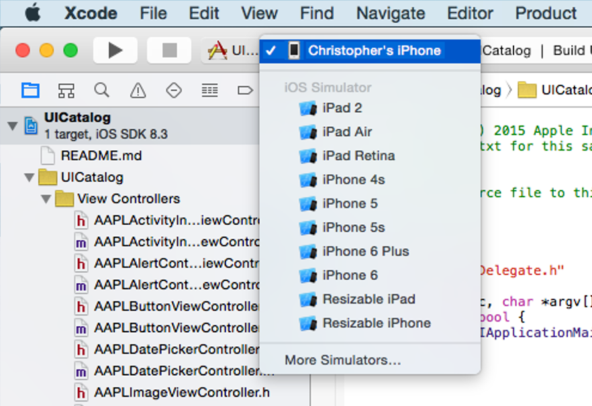Click the Resizable iPhone simulator icon
Viewport: 592px width, 406px height.
pos(308,323)
